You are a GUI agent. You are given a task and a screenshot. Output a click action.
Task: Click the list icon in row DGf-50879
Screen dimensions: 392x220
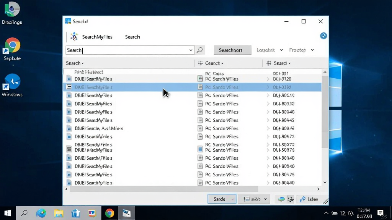(69, 149)
